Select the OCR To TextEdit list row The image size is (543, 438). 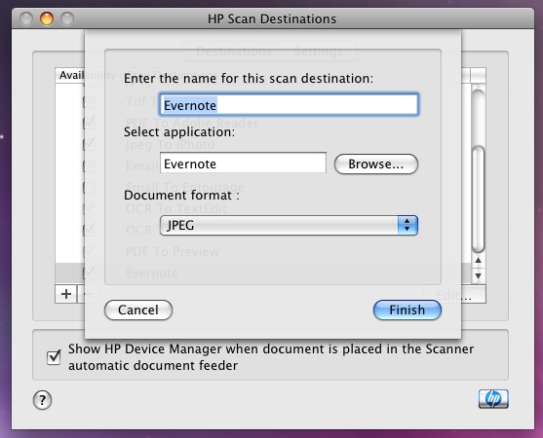263,209
